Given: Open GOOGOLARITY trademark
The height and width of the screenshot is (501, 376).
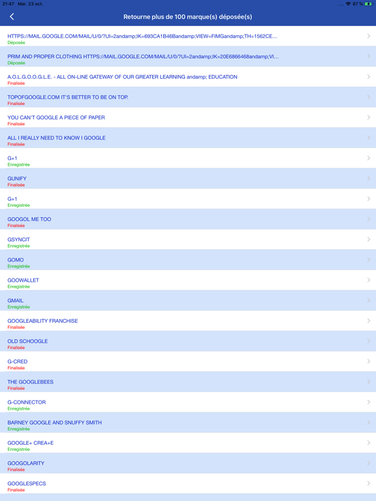Looking at the screenshot, I should click(x=188, y=463).
